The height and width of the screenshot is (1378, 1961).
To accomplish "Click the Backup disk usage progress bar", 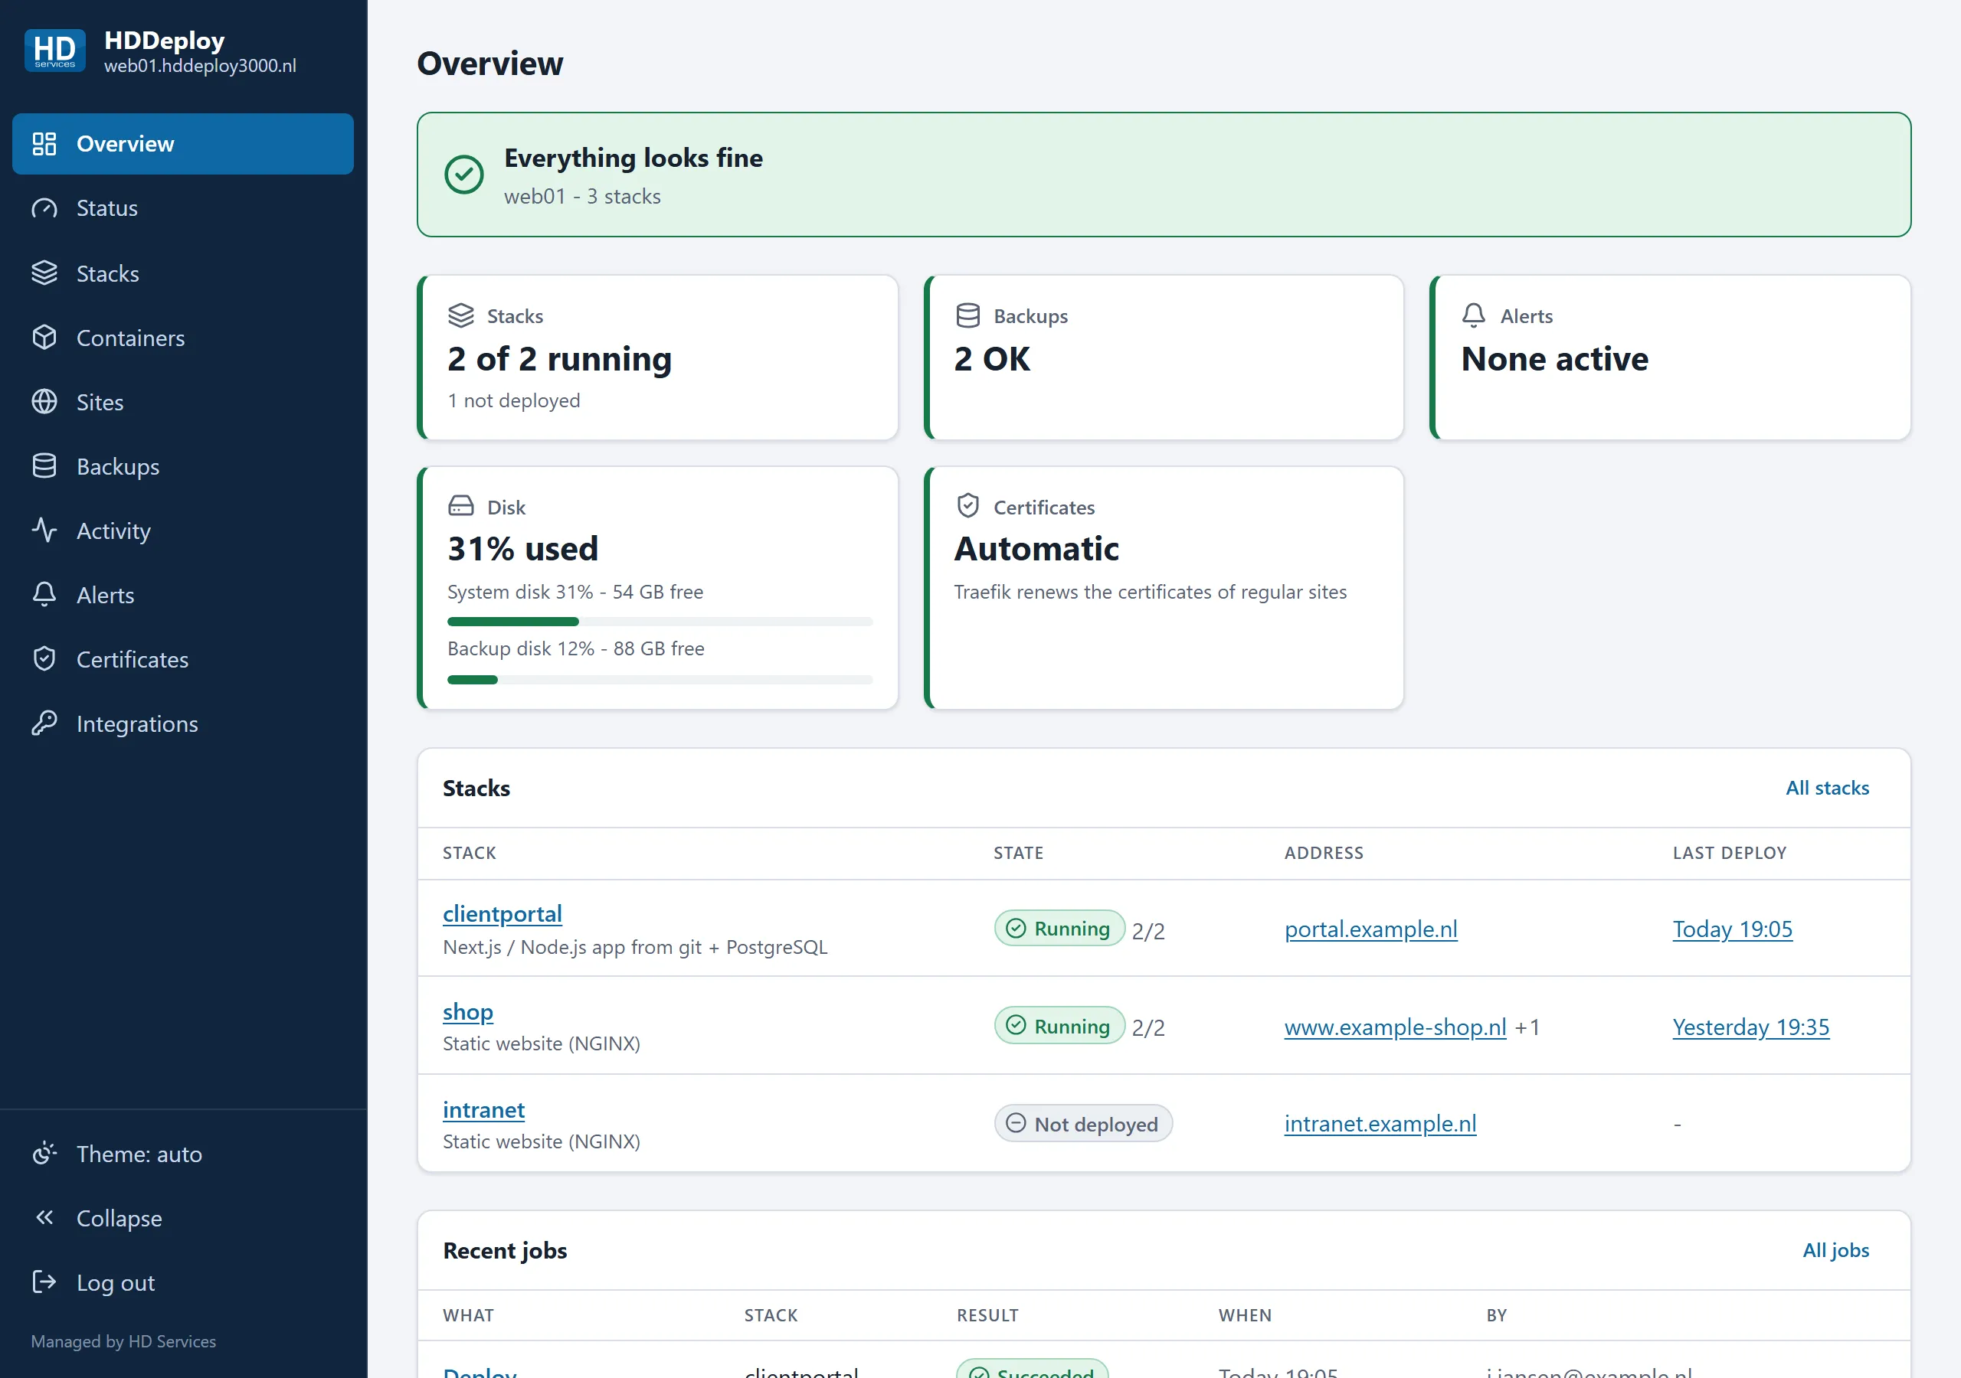I will (660, 680).
